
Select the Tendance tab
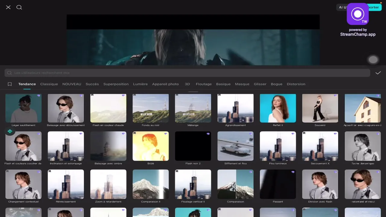click(x=27, y=84)
